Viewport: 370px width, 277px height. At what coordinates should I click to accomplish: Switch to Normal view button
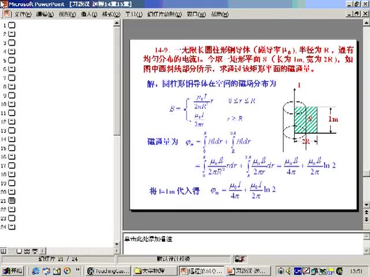pyautogui.click(x=3, y=251)
